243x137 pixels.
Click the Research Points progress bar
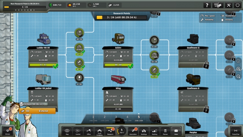(x=122, y=17)
